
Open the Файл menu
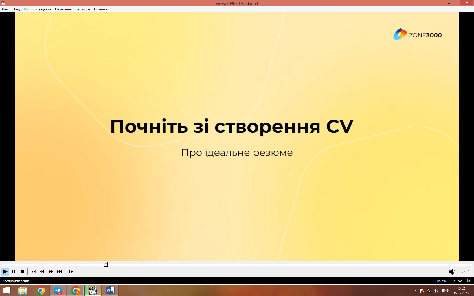pos(6,9)
